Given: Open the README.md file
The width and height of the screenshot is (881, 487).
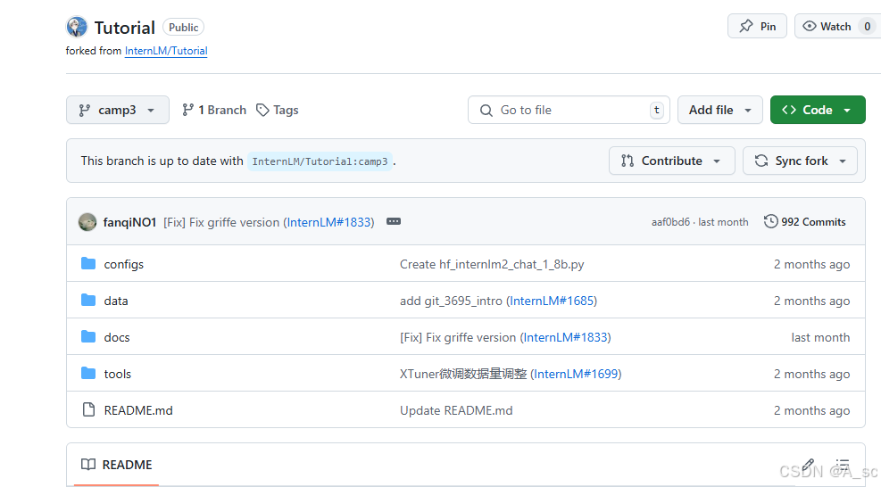Looking at the screenshot, I should pyautogui.click(x=138, y=410).
